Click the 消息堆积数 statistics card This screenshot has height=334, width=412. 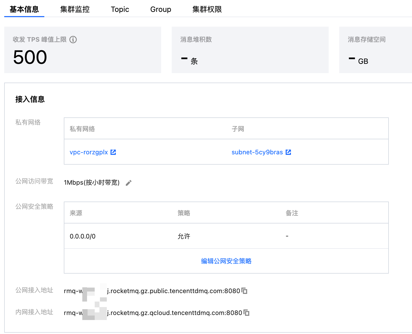pyautogui.click(x=250, y=50)
